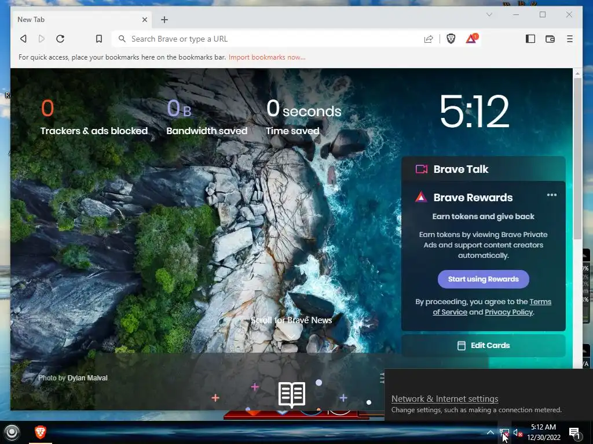This screenshot has height=444, width=593.
Task: Click the Time saved stat
Action: pos(303,117)
